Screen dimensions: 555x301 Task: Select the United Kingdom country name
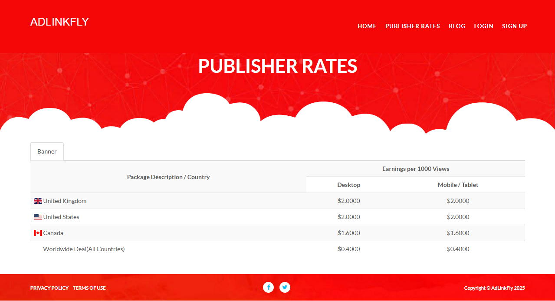[x=65, y=201]
